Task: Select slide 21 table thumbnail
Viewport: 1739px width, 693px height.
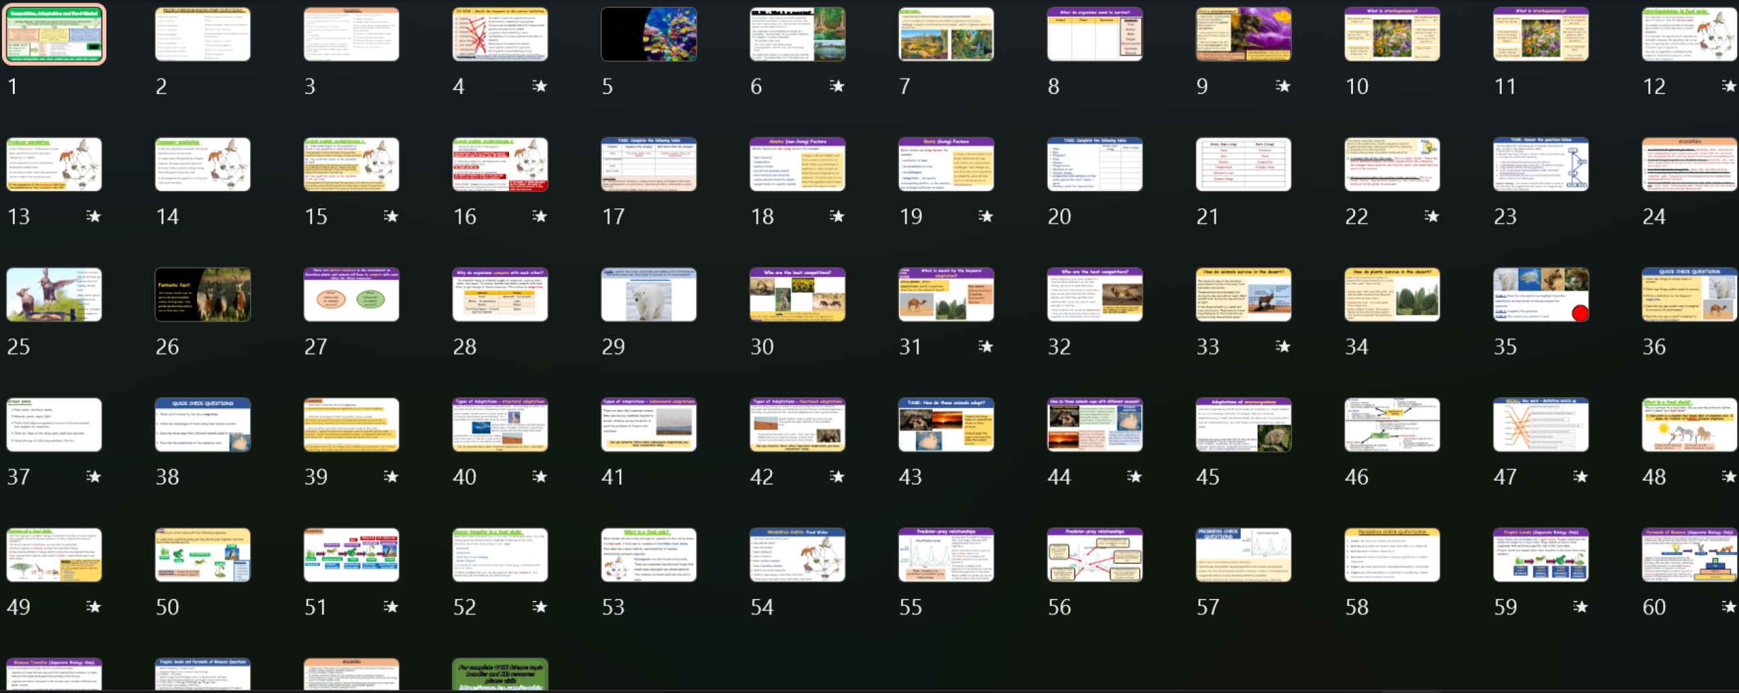Action: [1243, 165]
